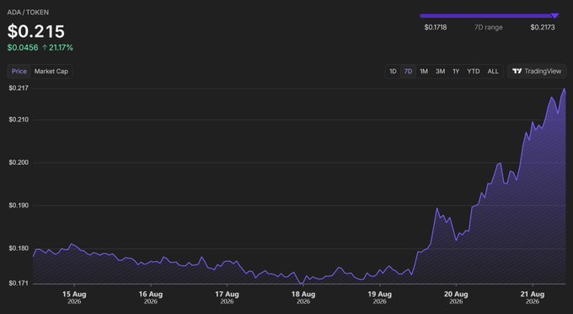Click the ADA / TOKEN pair title

[28, 12]
